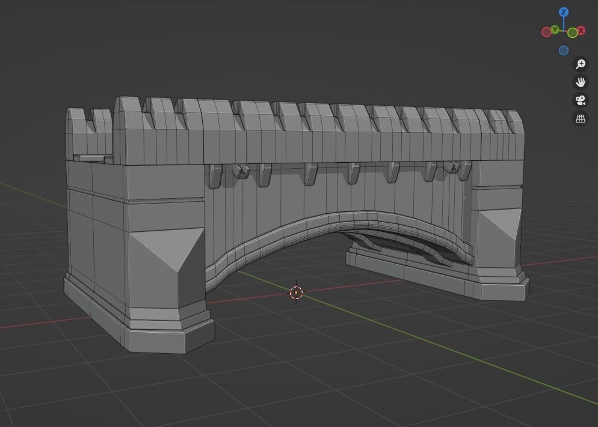Viewport: 598px width, 427px height.
Task: Click the blue Z axis gizmo handle
Action: point(564,12)
